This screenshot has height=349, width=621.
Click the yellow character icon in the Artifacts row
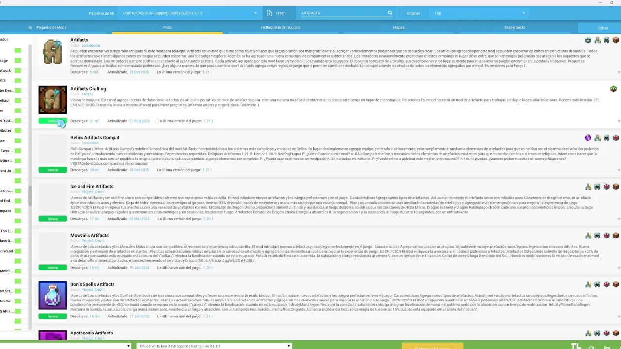(597, 40)
